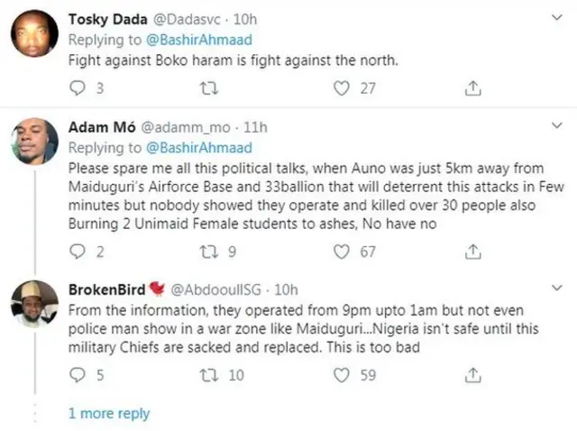Share Tosky Dada's tweet
This screenshot has width=577, height=431.
472,87
